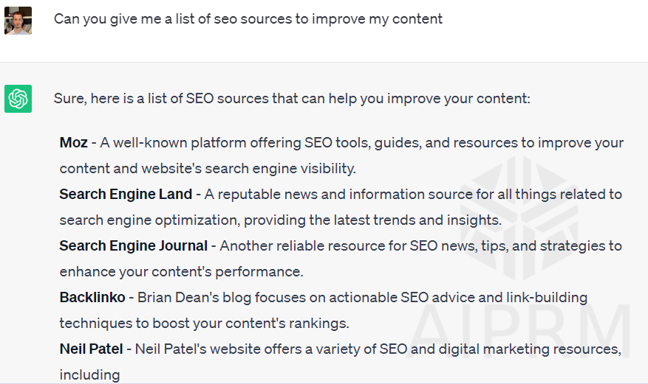Click the green ChatGPT logo icon
The width and height of the screenshot is (648, 384).
click(18, 99)
